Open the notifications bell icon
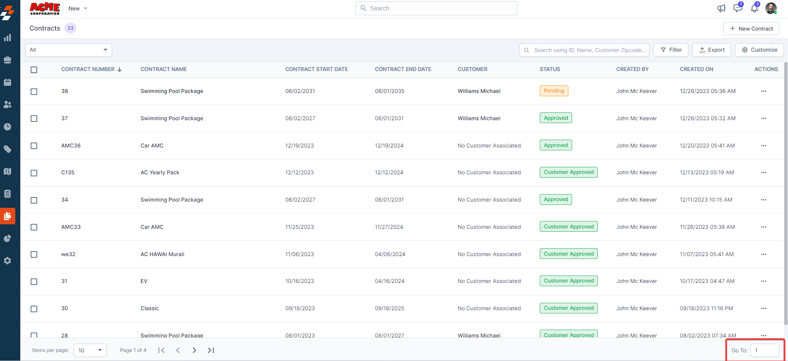Viewport: 788px width, 361px height. click(x=754, y=8)
